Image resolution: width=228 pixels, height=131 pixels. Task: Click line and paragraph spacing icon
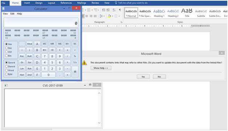tap(101, 16)
